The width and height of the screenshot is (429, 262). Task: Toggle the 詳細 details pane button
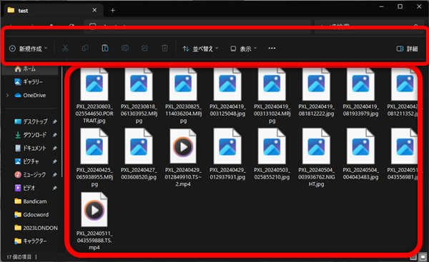point(407,49)
